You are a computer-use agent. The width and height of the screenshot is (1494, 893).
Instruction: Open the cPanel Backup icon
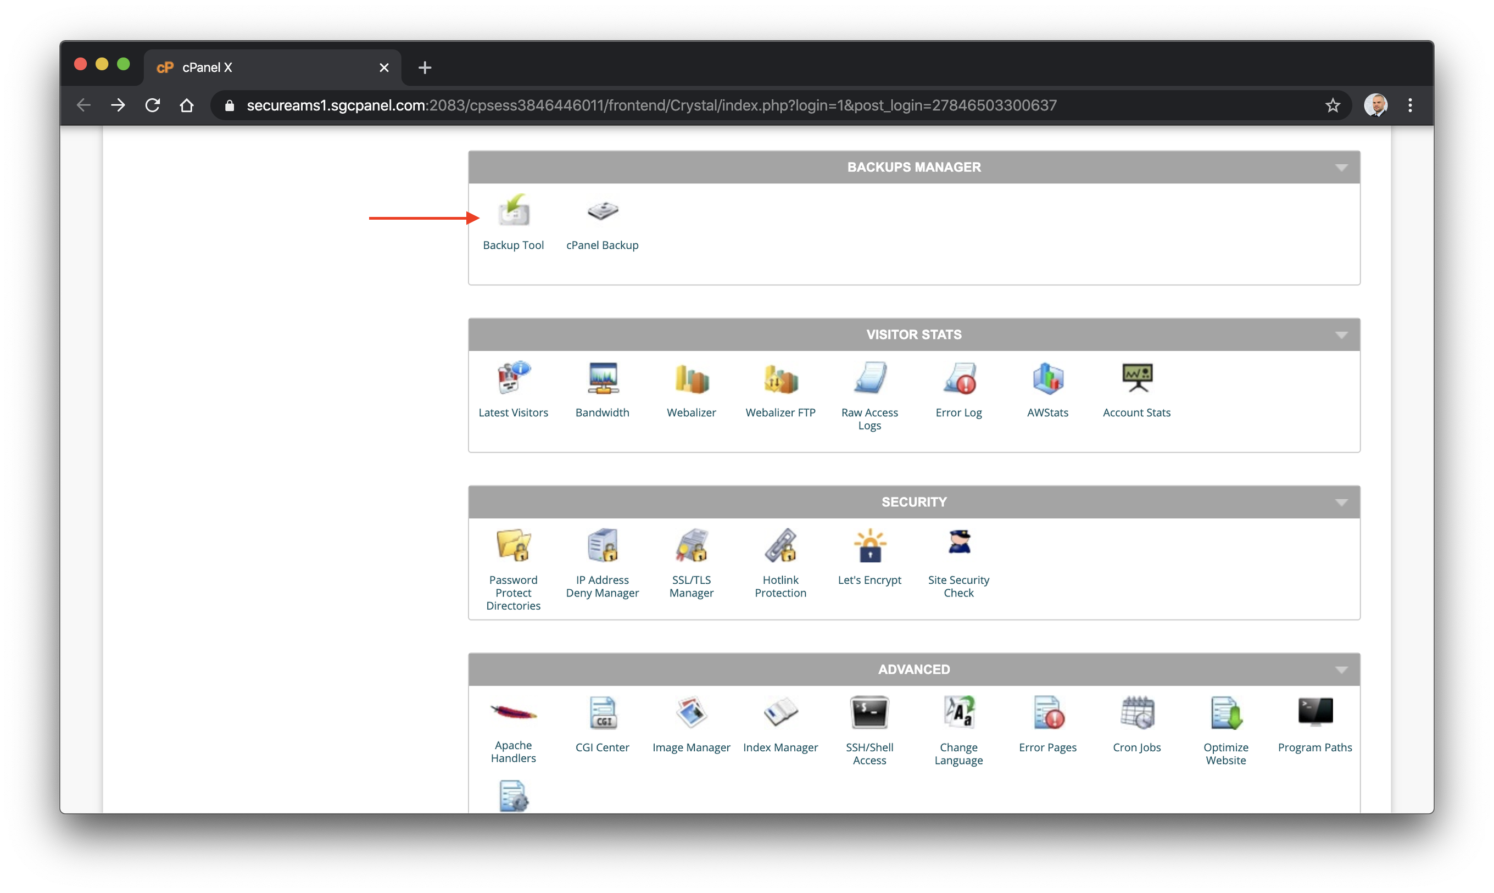point(603,210)
